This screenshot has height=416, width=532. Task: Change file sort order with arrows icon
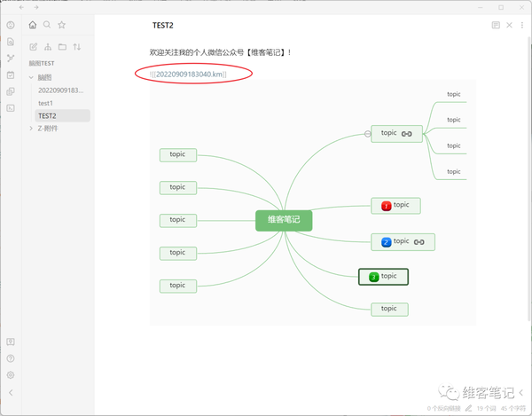point(77,46)
